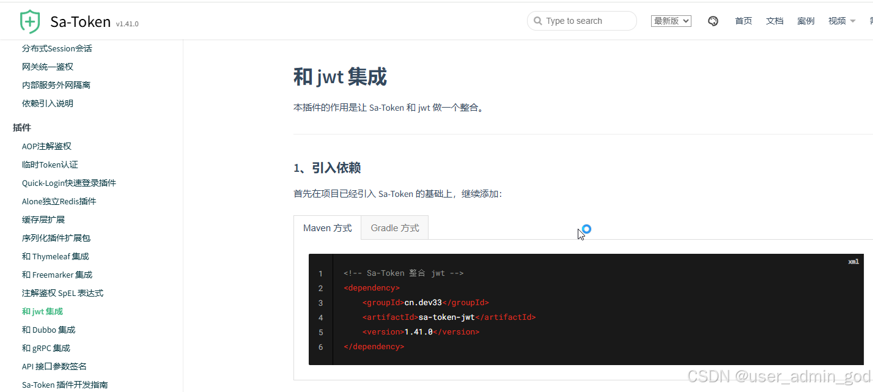Screen dimensions: 873x392
Task: Click the xml language label on code block
Action: click(x=853, y=262)
